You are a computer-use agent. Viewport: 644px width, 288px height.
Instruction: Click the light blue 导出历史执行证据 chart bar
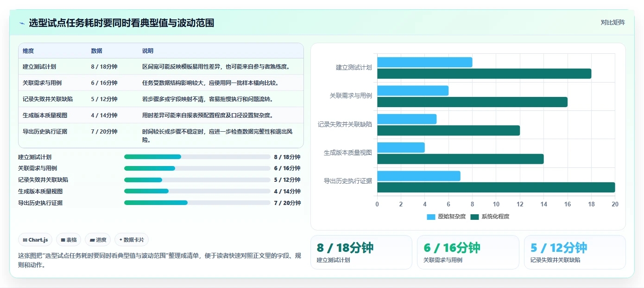(x=419, y=176)
